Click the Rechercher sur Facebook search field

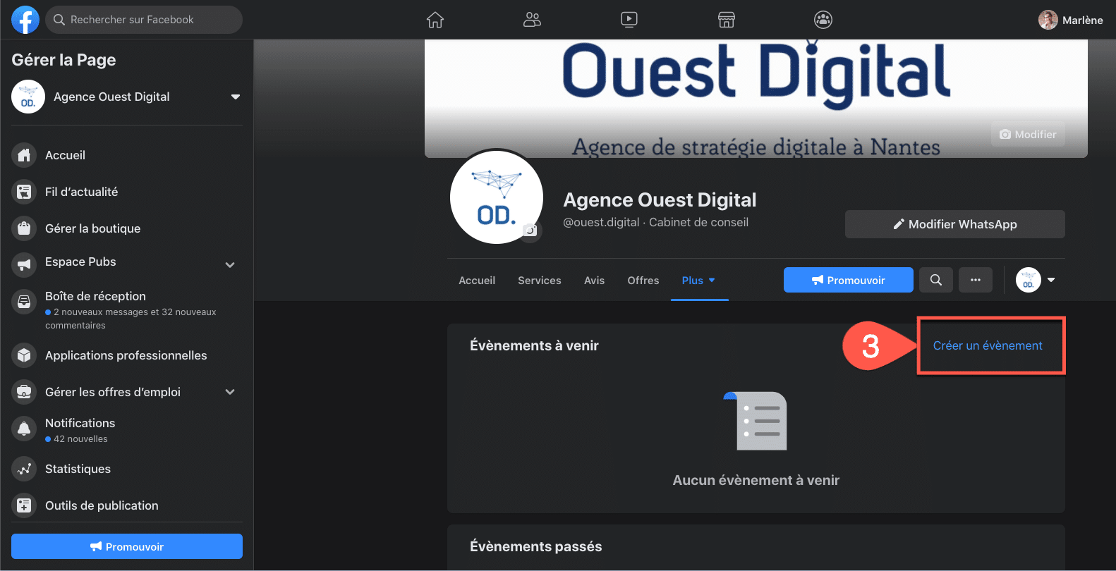tap(144, 20)
